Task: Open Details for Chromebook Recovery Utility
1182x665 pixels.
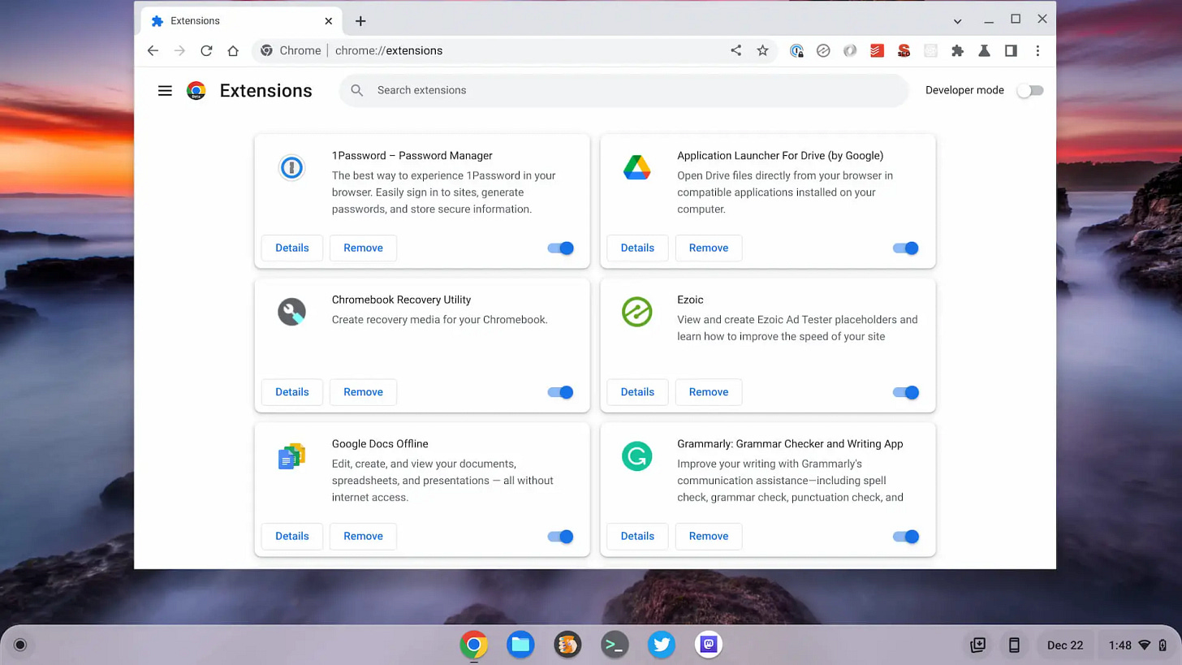Action: (291, 392)
